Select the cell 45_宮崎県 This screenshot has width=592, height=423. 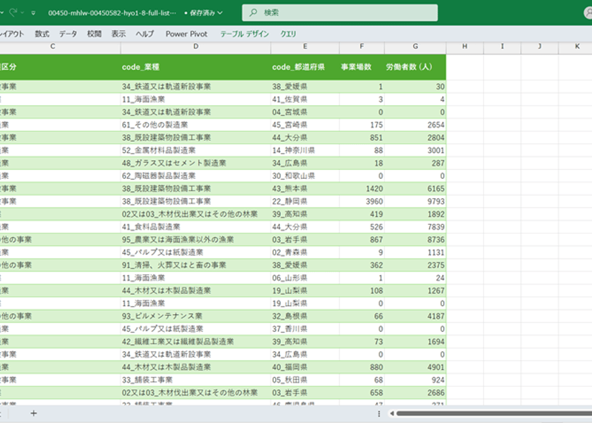click(x=305, y=125)
